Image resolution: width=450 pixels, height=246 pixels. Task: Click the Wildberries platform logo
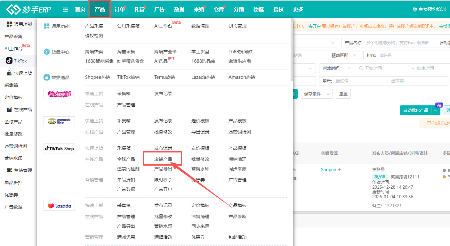tap(59, 94)
